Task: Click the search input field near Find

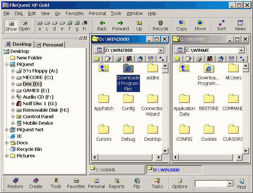Action: [211, 184]
